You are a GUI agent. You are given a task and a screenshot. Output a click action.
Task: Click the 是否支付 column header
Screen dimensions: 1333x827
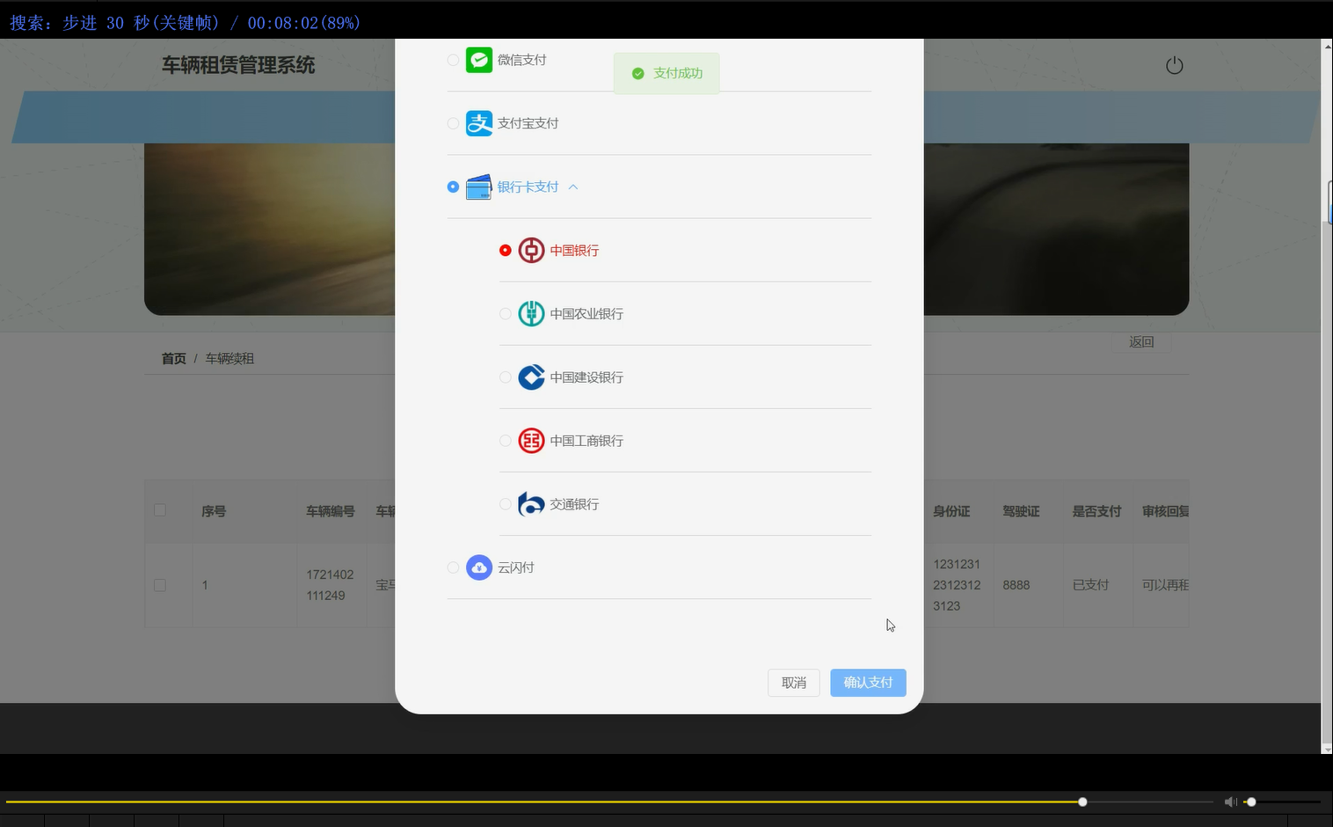click(1096, 511)
